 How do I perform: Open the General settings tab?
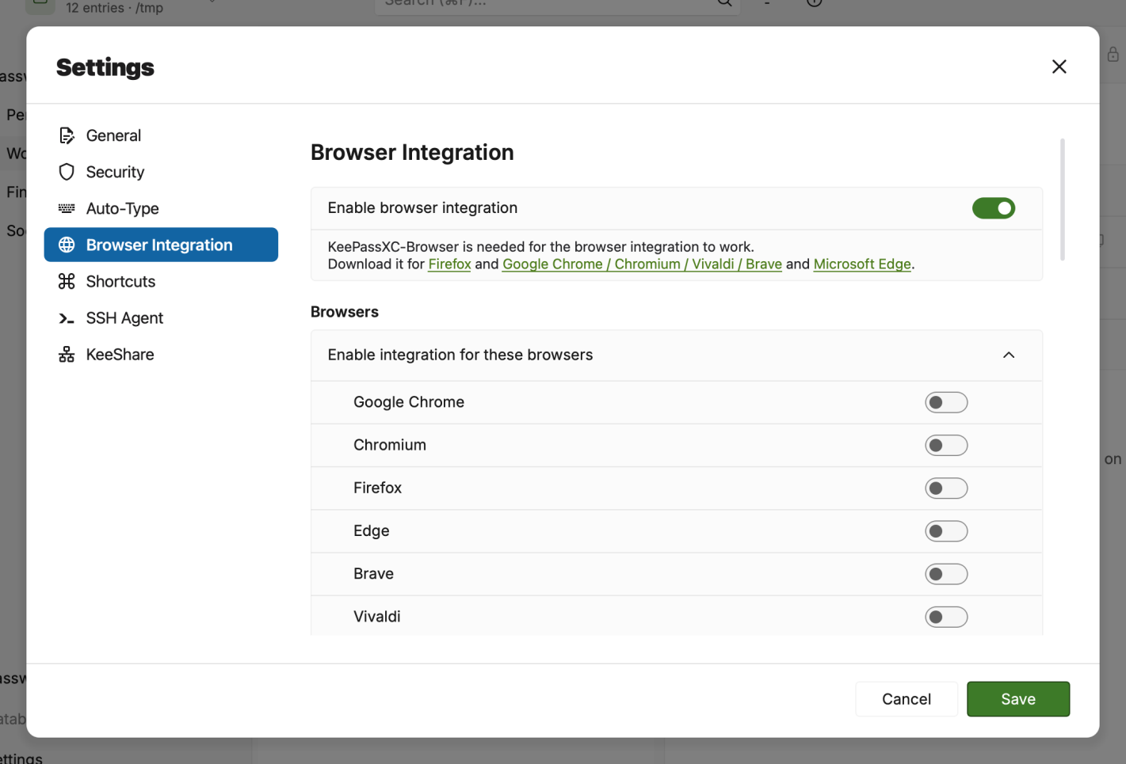pos(161,135)
